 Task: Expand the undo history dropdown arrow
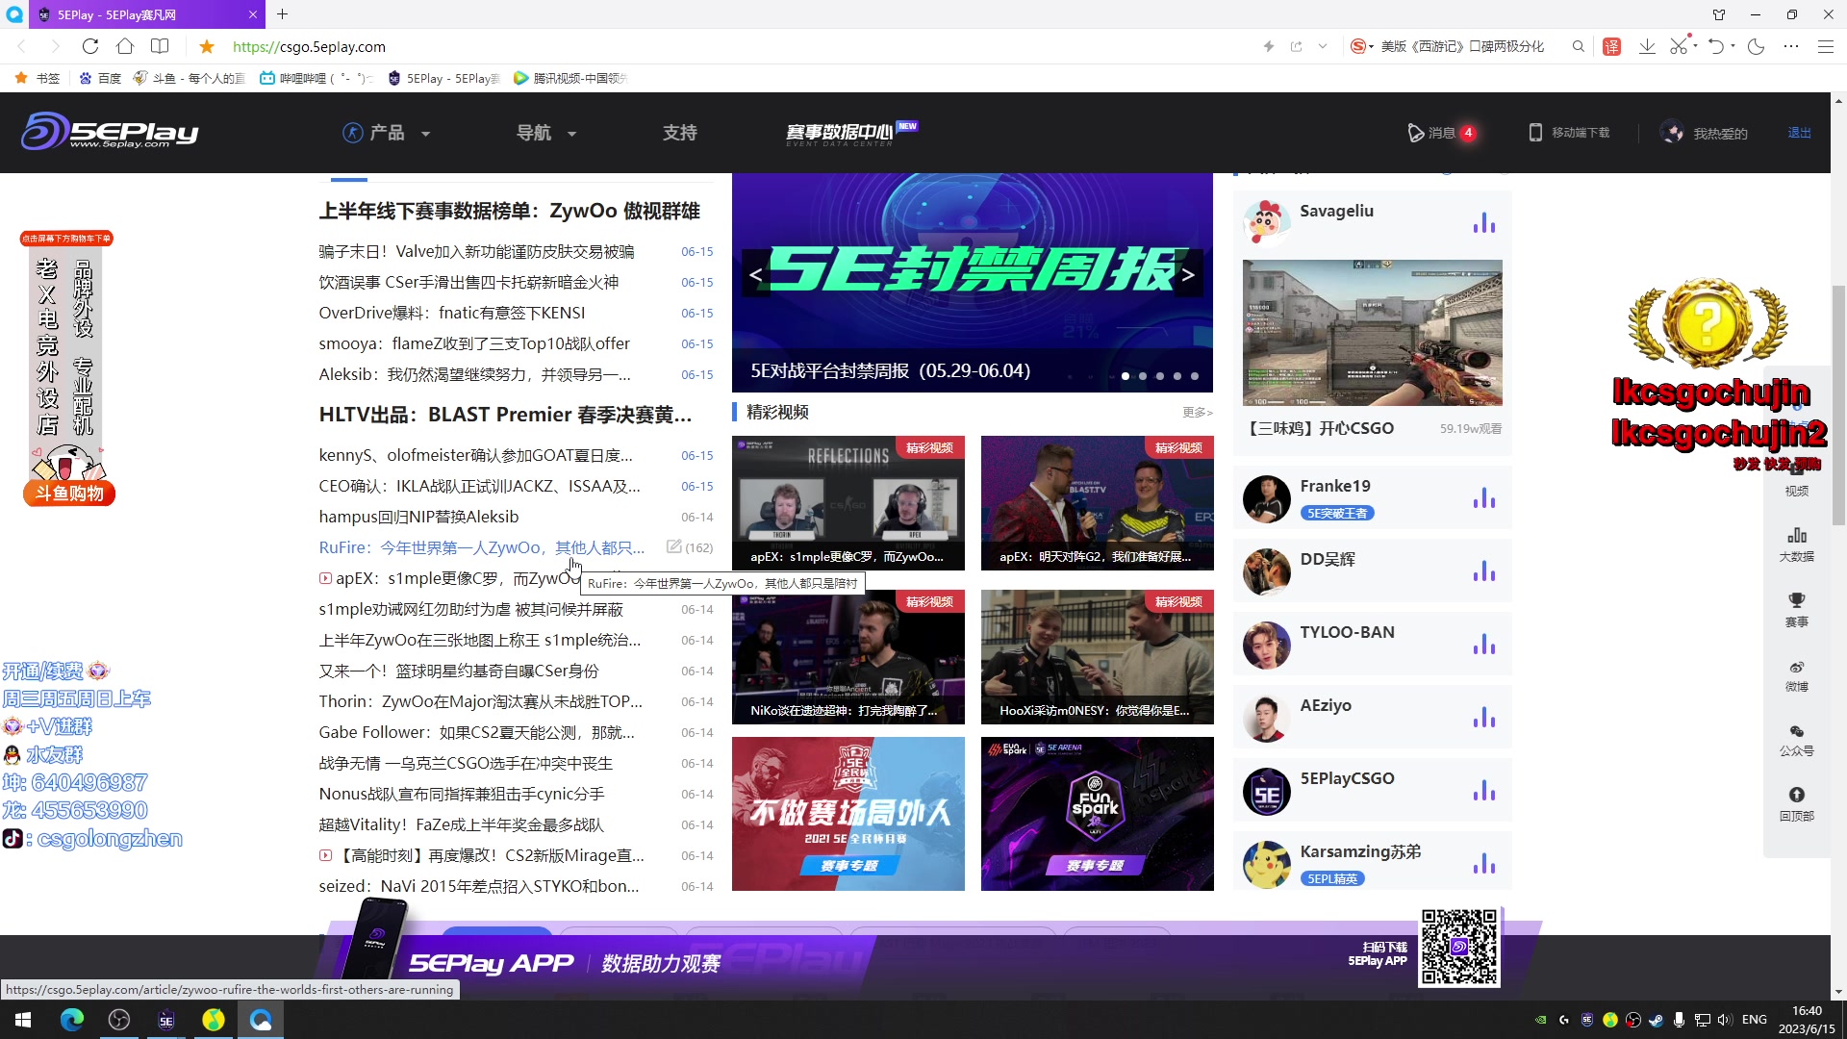1733,46
